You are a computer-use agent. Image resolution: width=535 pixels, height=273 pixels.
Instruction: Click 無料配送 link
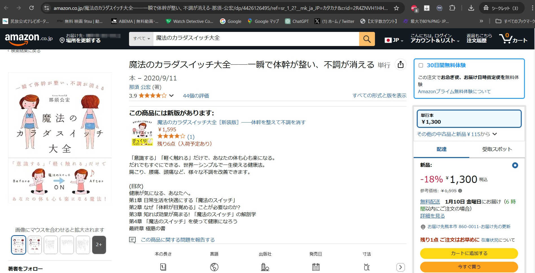430,202
